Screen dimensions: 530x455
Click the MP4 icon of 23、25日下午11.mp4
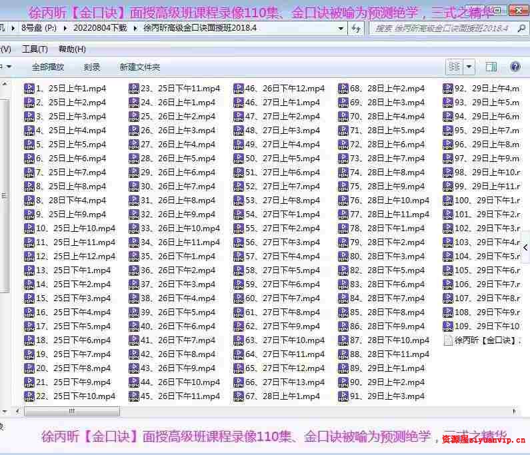coord(134,89)
